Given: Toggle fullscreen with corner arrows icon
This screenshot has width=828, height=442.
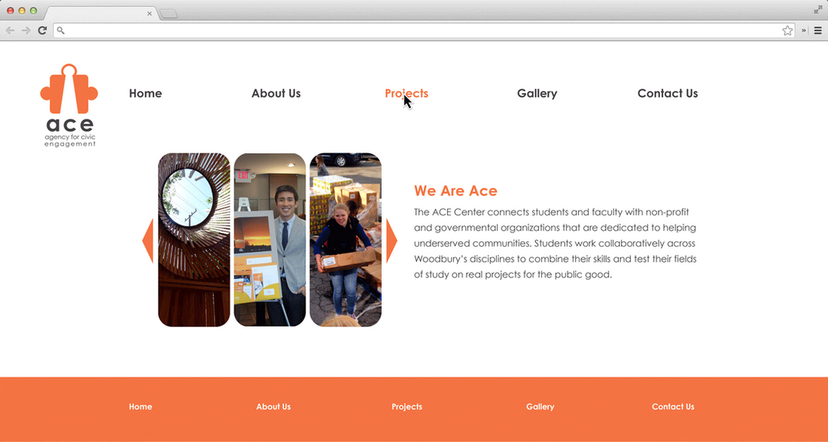Looking at the screenshot, I should (818, 9).
